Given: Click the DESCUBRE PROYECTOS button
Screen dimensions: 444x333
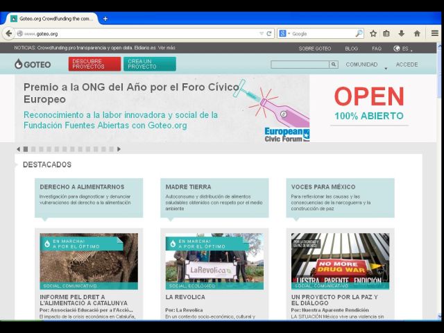Looking at the screenshot, I should [x=94, y=64].
